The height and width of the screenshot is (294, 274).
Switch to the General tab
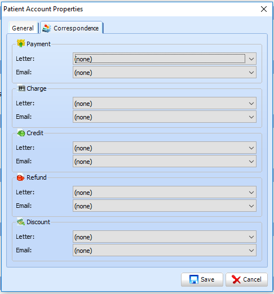coord(23,28)
